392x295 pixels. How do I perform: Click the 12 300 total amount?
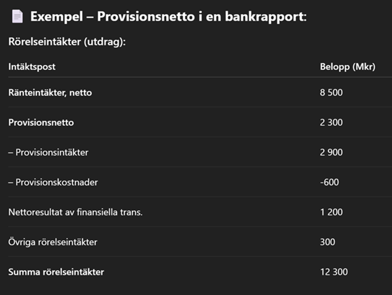334,272
